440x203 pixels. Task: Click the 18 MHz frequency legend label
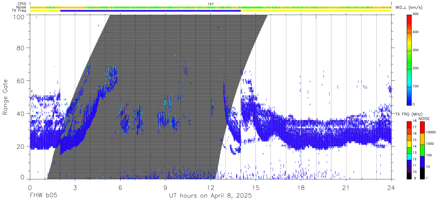(x=415, y=121)
